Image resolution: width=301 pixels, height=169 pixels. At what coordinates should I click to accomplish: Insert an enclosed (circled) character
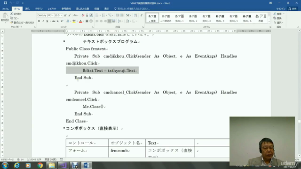point(91,21)
